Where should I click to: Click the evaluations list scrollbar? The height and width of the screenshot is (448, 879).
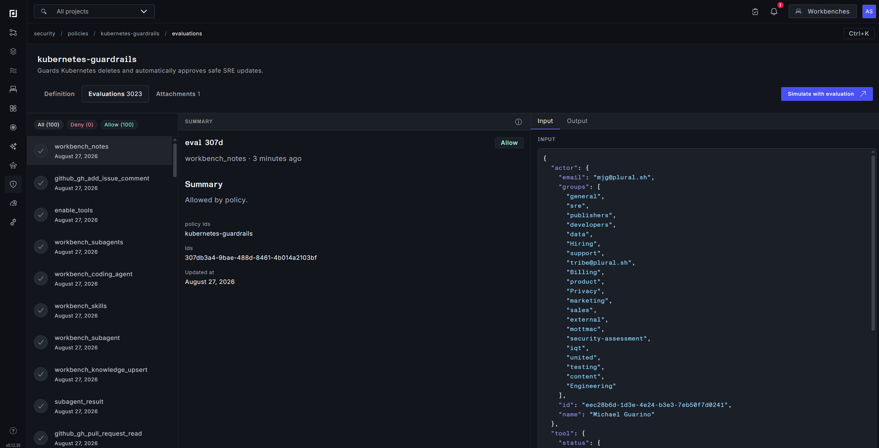click(175, 160)
